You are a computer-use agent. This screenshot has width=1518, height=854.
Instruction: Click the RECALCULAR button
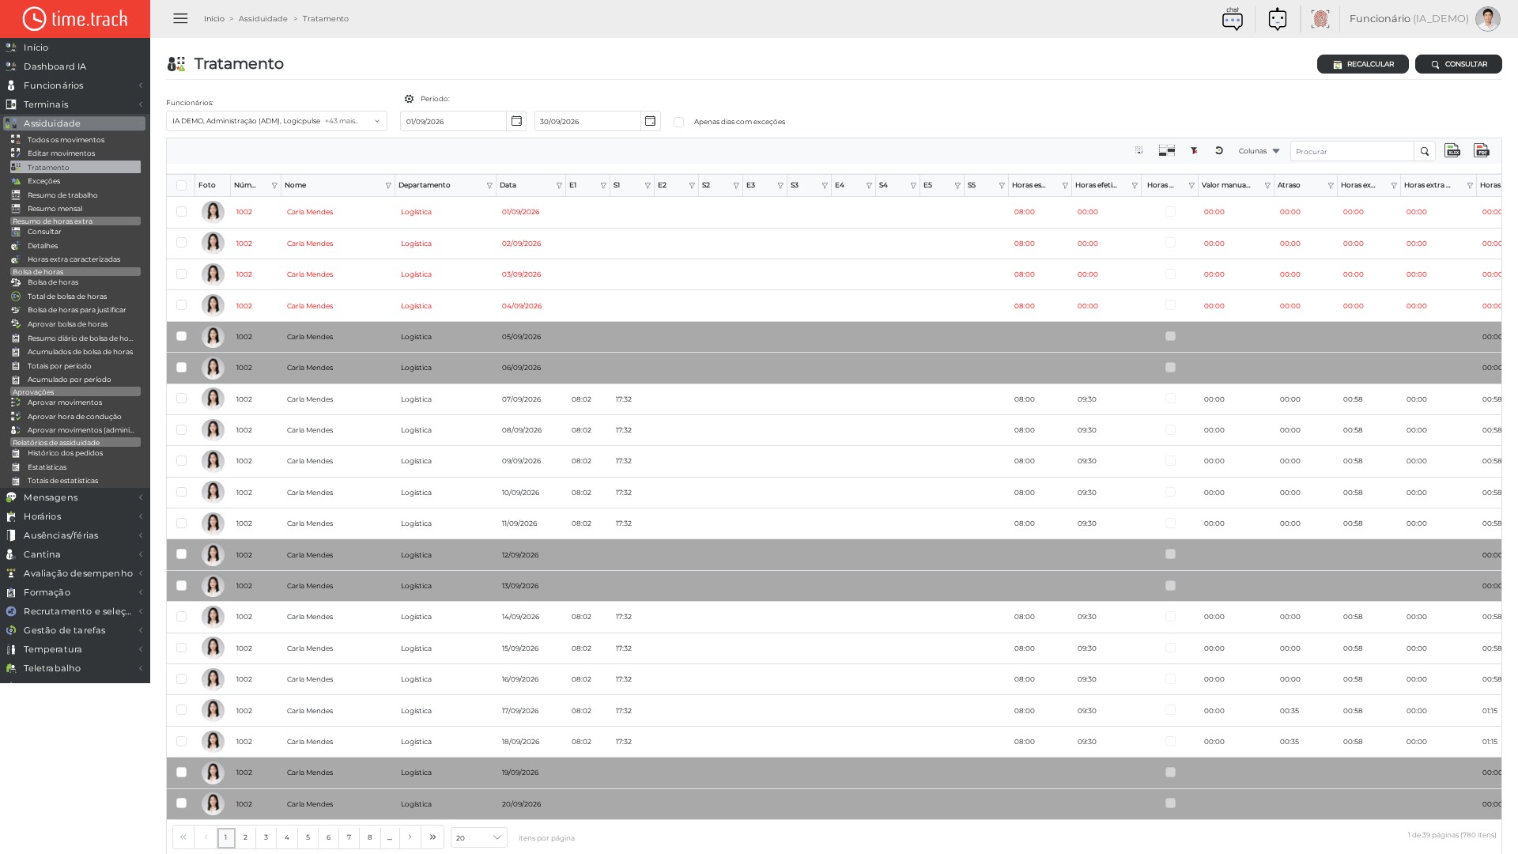pyautogui.click(x=1362, y=64)
